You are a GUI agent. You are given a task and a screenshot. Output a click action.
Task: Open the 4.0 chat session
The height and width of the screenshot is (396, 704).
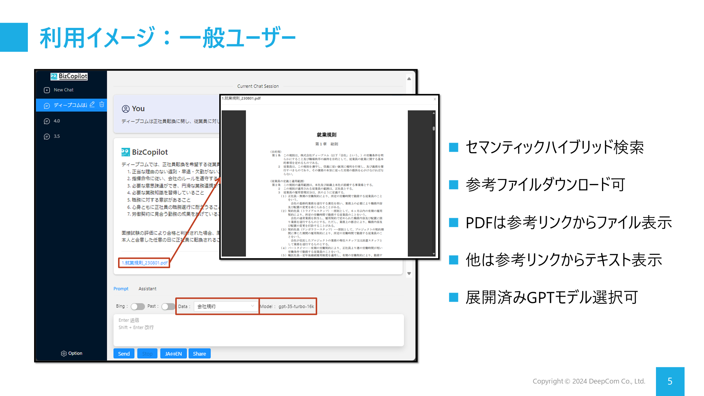pyautogui.click(x=56, y=121)
